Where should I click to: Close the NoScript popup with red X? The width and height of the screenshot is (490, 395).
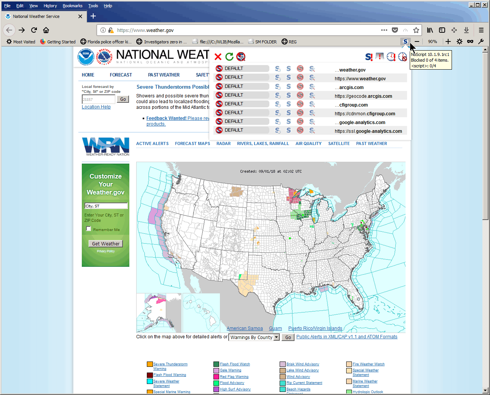pyautogui.click(x=218, y=57)
